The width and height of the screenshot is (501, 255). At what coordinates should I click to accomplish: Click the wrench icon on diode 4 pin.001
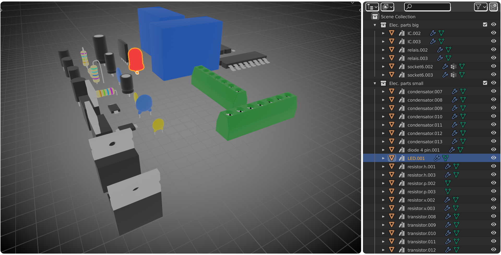click(452, 150)
